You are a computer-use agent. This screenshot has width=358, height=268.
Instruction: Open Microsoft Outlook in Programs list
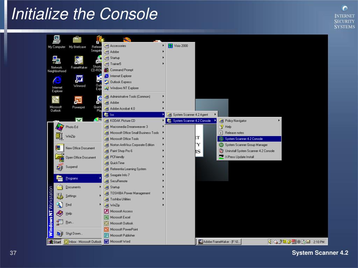pos(134,223)
